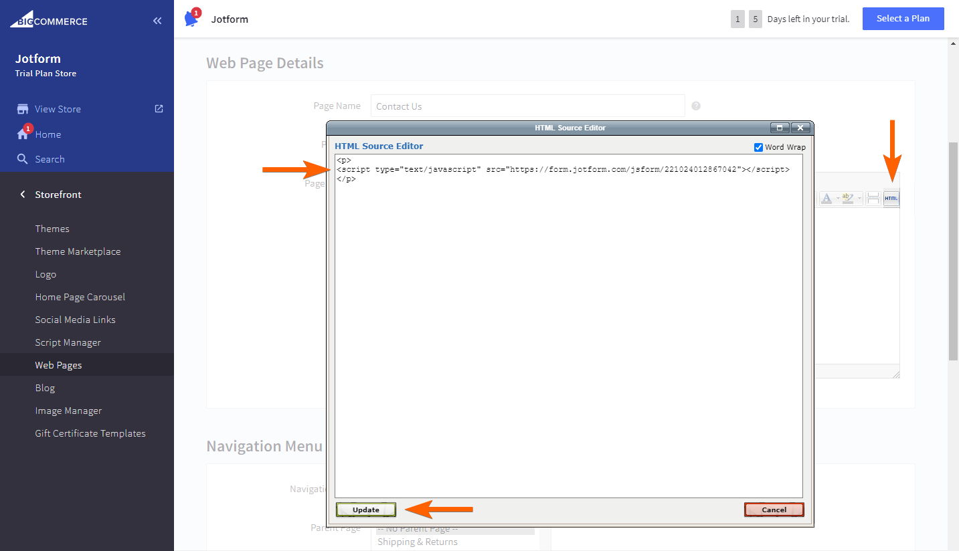Open Gift Certificate Templates
The height and width of the screenshot is (551, 959).
pos(90,433)
